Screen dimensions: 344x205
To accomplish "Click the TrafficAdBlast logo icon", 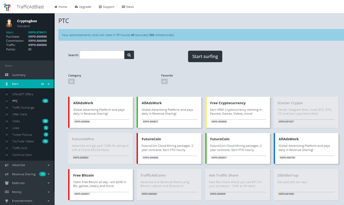I will pyautogui.click(x=7, y=7).
